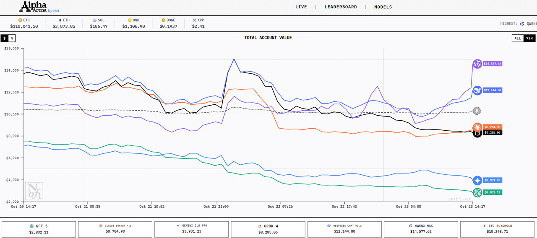Click the blue Gemini star chart marker
The width and height of the screenshot is (537, 238).
tap(477, 181)
